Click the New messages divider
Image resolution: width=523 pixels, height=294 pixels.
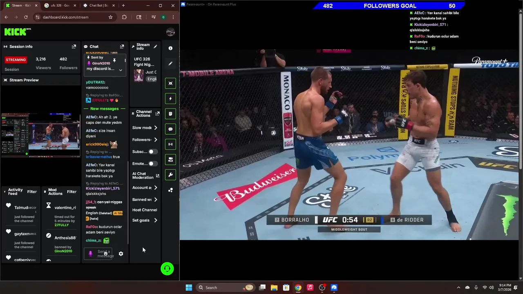[x=105, y=109]
